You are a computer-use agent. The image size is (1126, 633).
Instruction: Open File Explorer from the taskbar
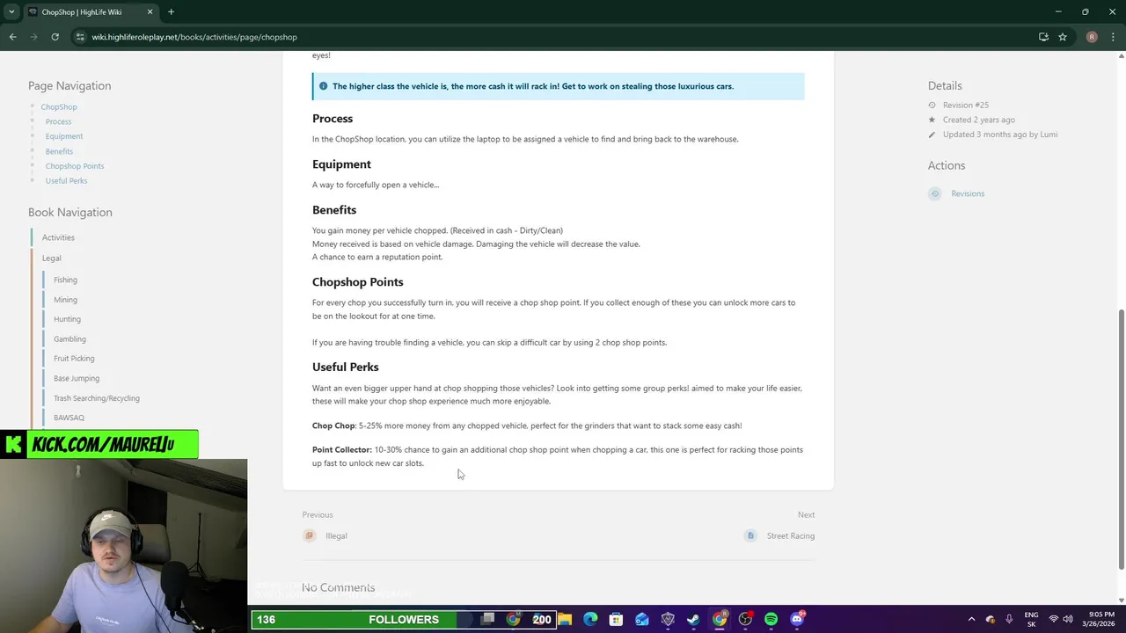[x=565, y=620]
